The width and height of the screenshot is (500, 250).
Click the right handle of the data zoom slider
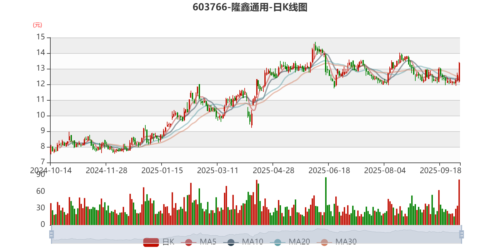(x=462, y=234)
